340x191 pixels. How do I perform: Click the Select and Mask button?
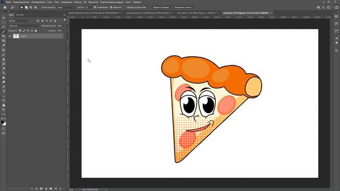[183, 7]
